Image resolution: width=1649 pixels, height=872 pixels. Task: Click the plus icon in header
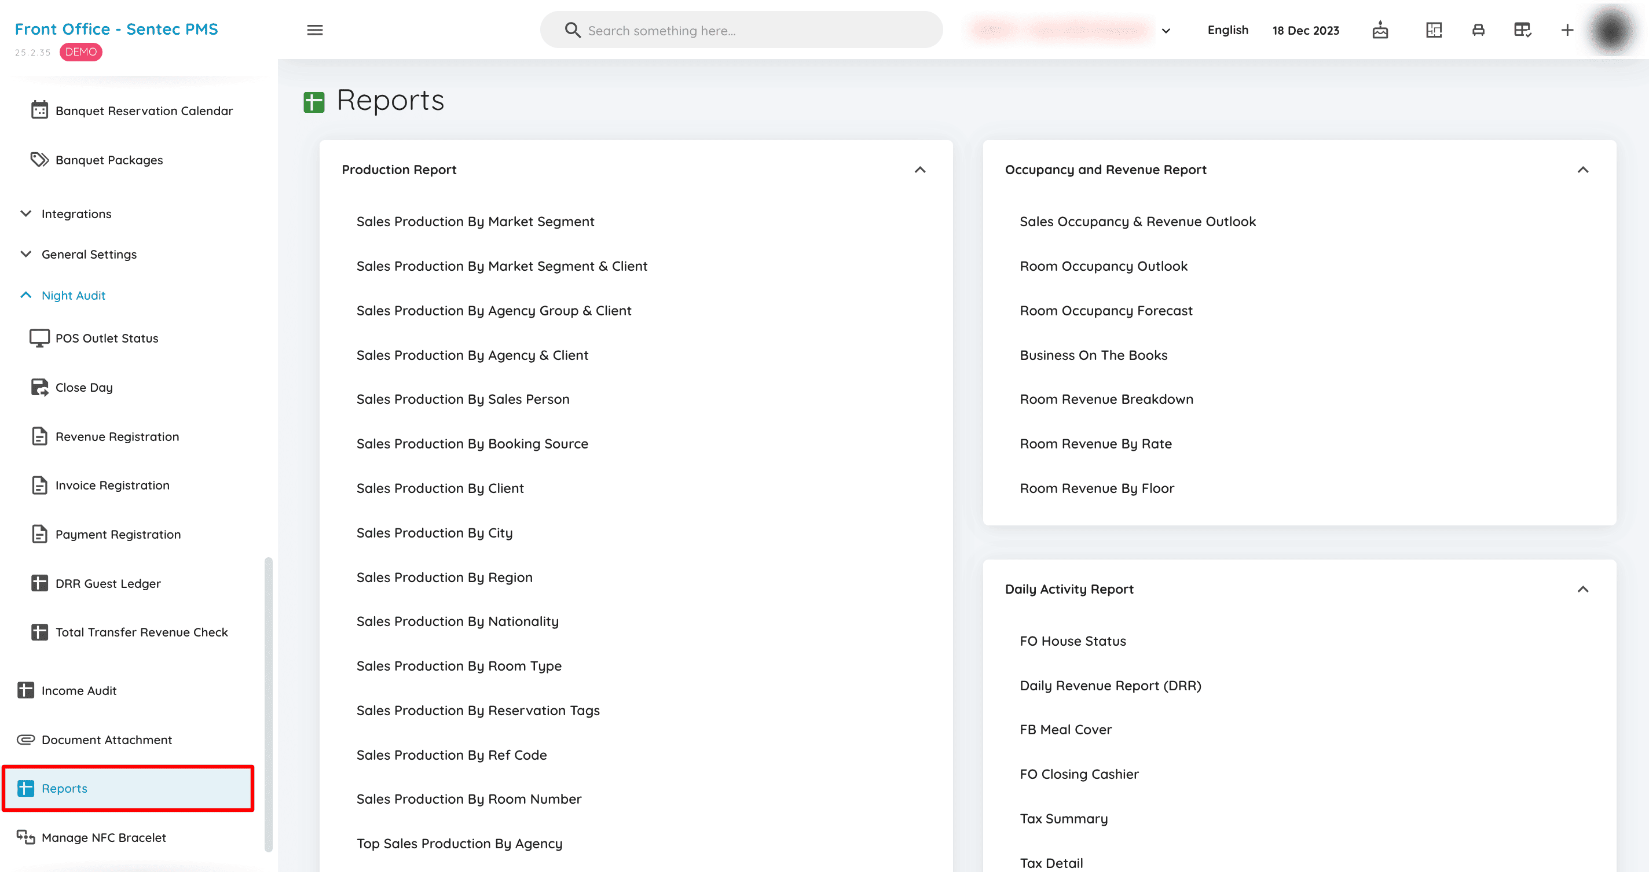click(x=1566, y=30)
